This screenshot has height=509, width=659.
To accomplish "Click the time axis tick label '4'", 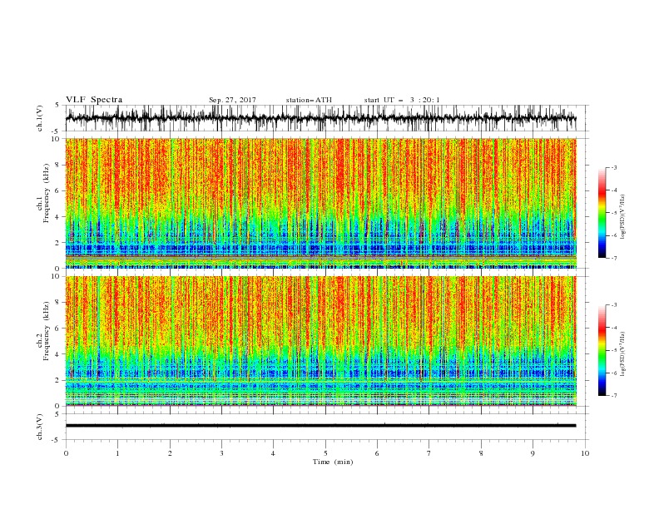I will pos(273,453).
